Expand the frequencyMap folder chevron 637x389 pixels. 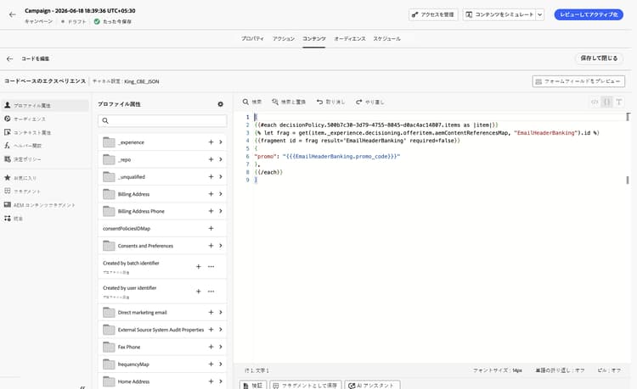[221, 364]
